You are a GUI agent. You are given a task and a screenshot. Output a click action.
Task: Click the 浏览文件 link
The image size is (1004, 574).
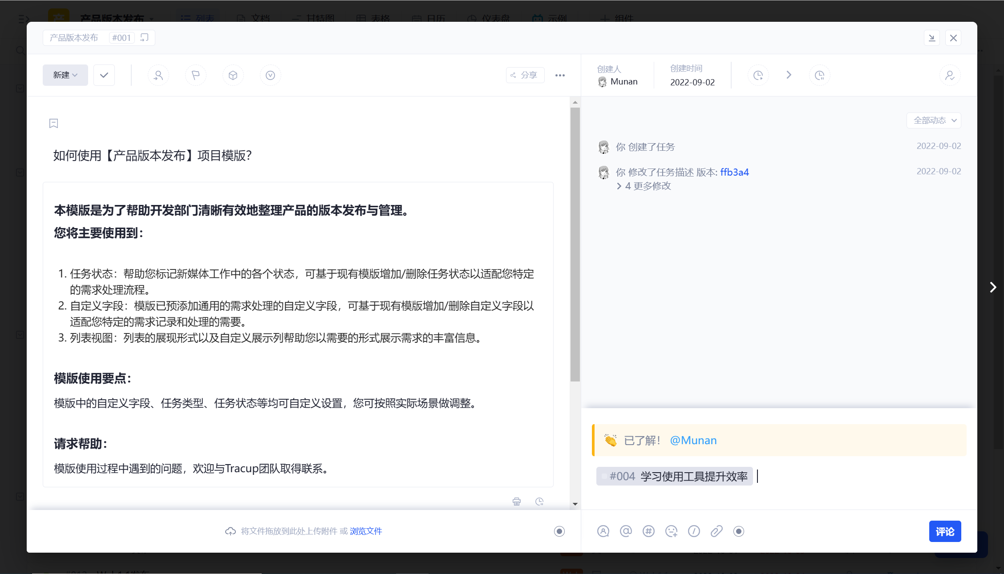point(366,531)
